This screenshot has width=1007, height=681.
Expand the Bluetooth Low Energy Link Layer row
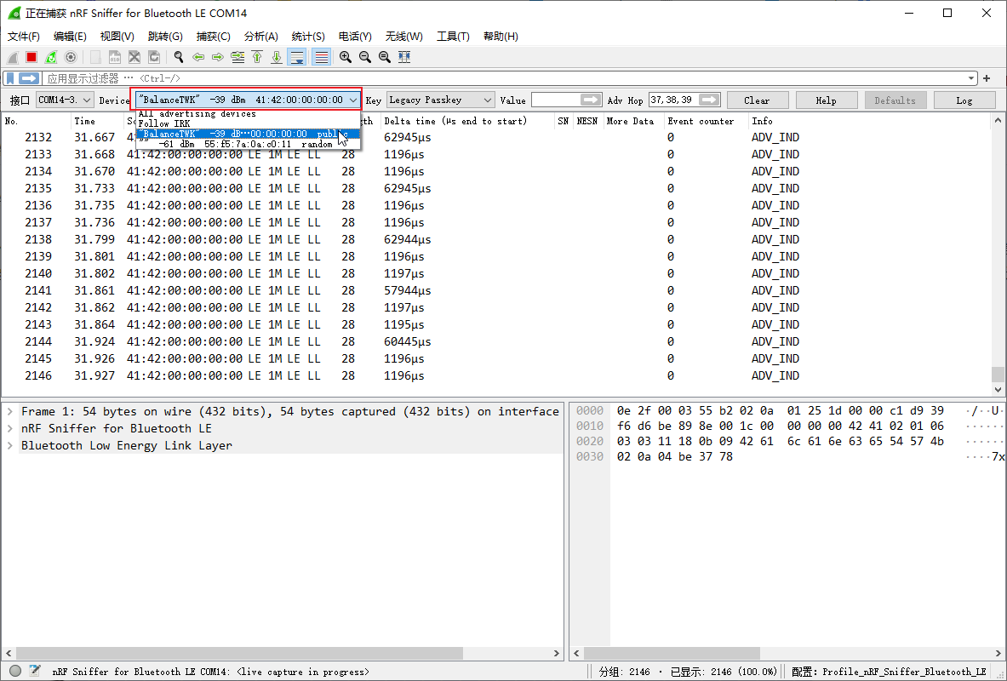tap(7, 445)
